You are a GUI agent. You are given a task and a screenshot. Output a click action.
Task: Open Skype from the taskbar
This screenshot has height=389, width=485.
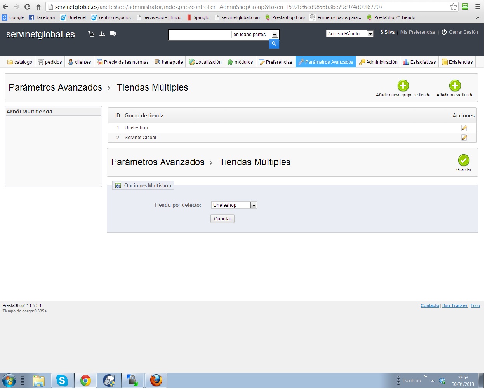[x=62, y=380]
